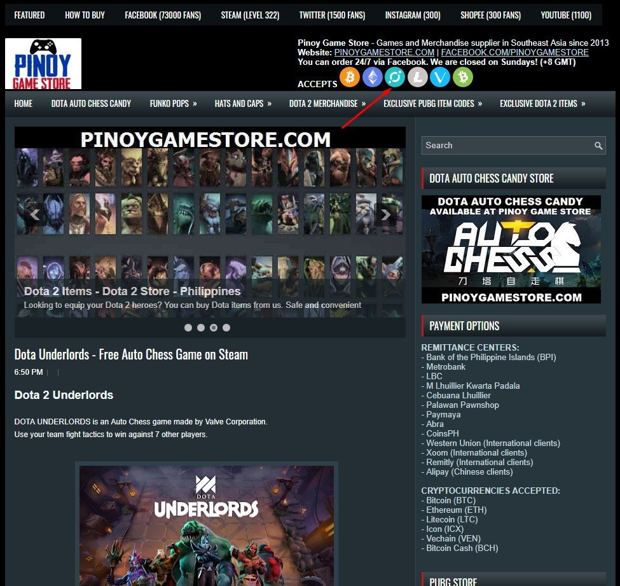This screenshot has height=586, width=620.
Task: Click the Dota 2 Underlords subheading
Action: click(64, 395)
